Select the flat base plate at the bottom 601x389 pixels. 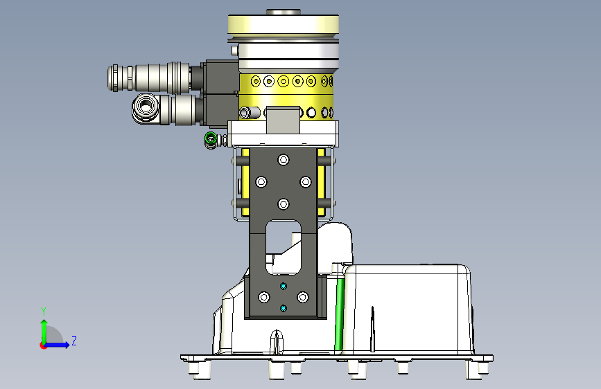[x=336, y=359]
